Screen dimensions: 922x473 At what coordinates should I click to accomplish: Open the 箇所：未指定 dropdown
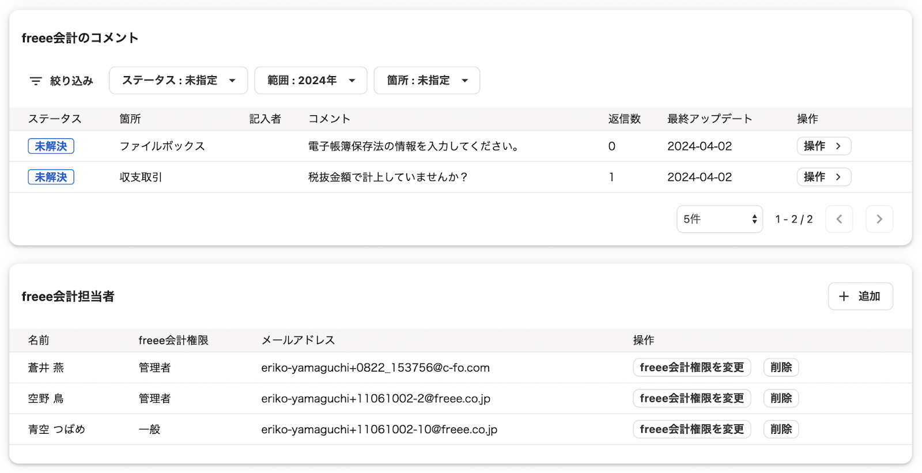[427, 81]
